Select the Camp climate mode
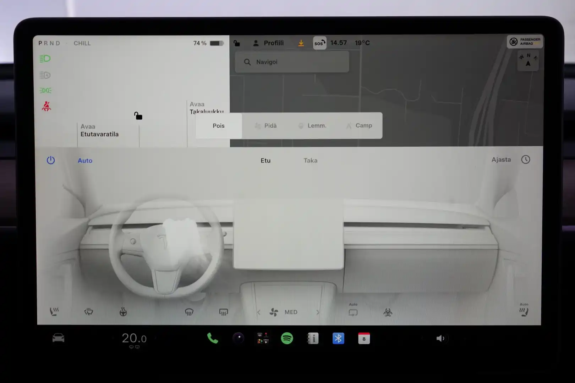The image size is (575, 383). point(359,126)
